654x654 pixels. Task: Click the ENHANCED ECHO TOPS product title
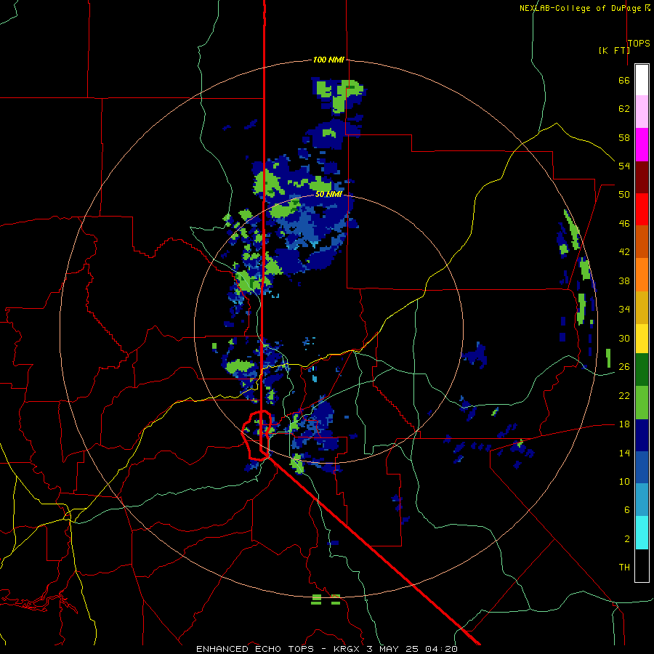click(255, 649)
